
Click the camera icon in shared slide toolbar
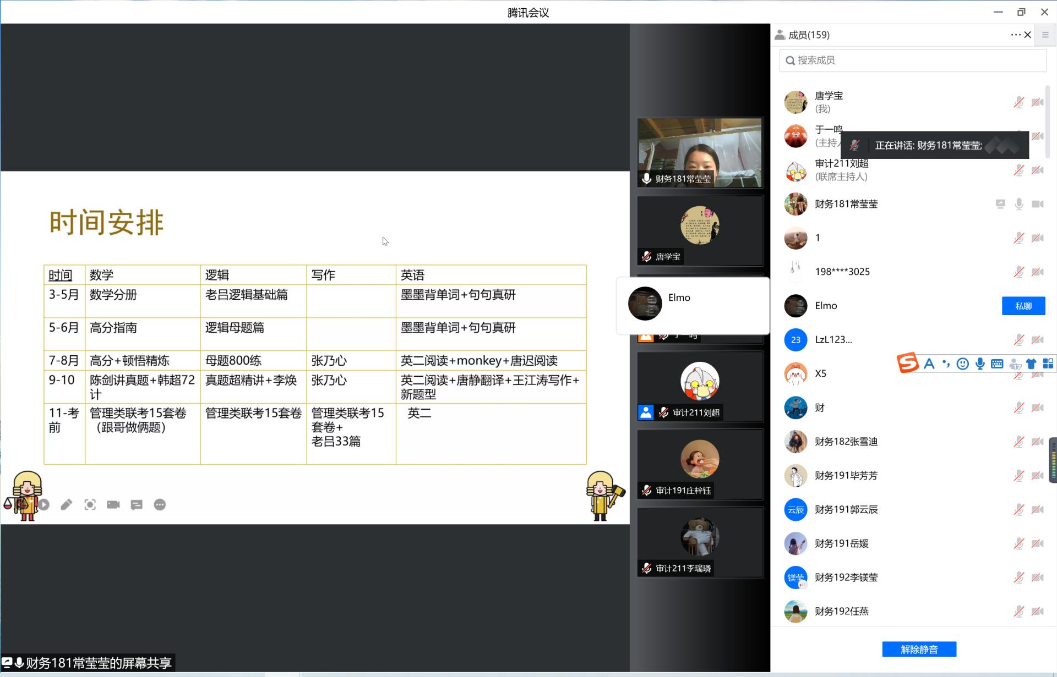coord(113,504)
